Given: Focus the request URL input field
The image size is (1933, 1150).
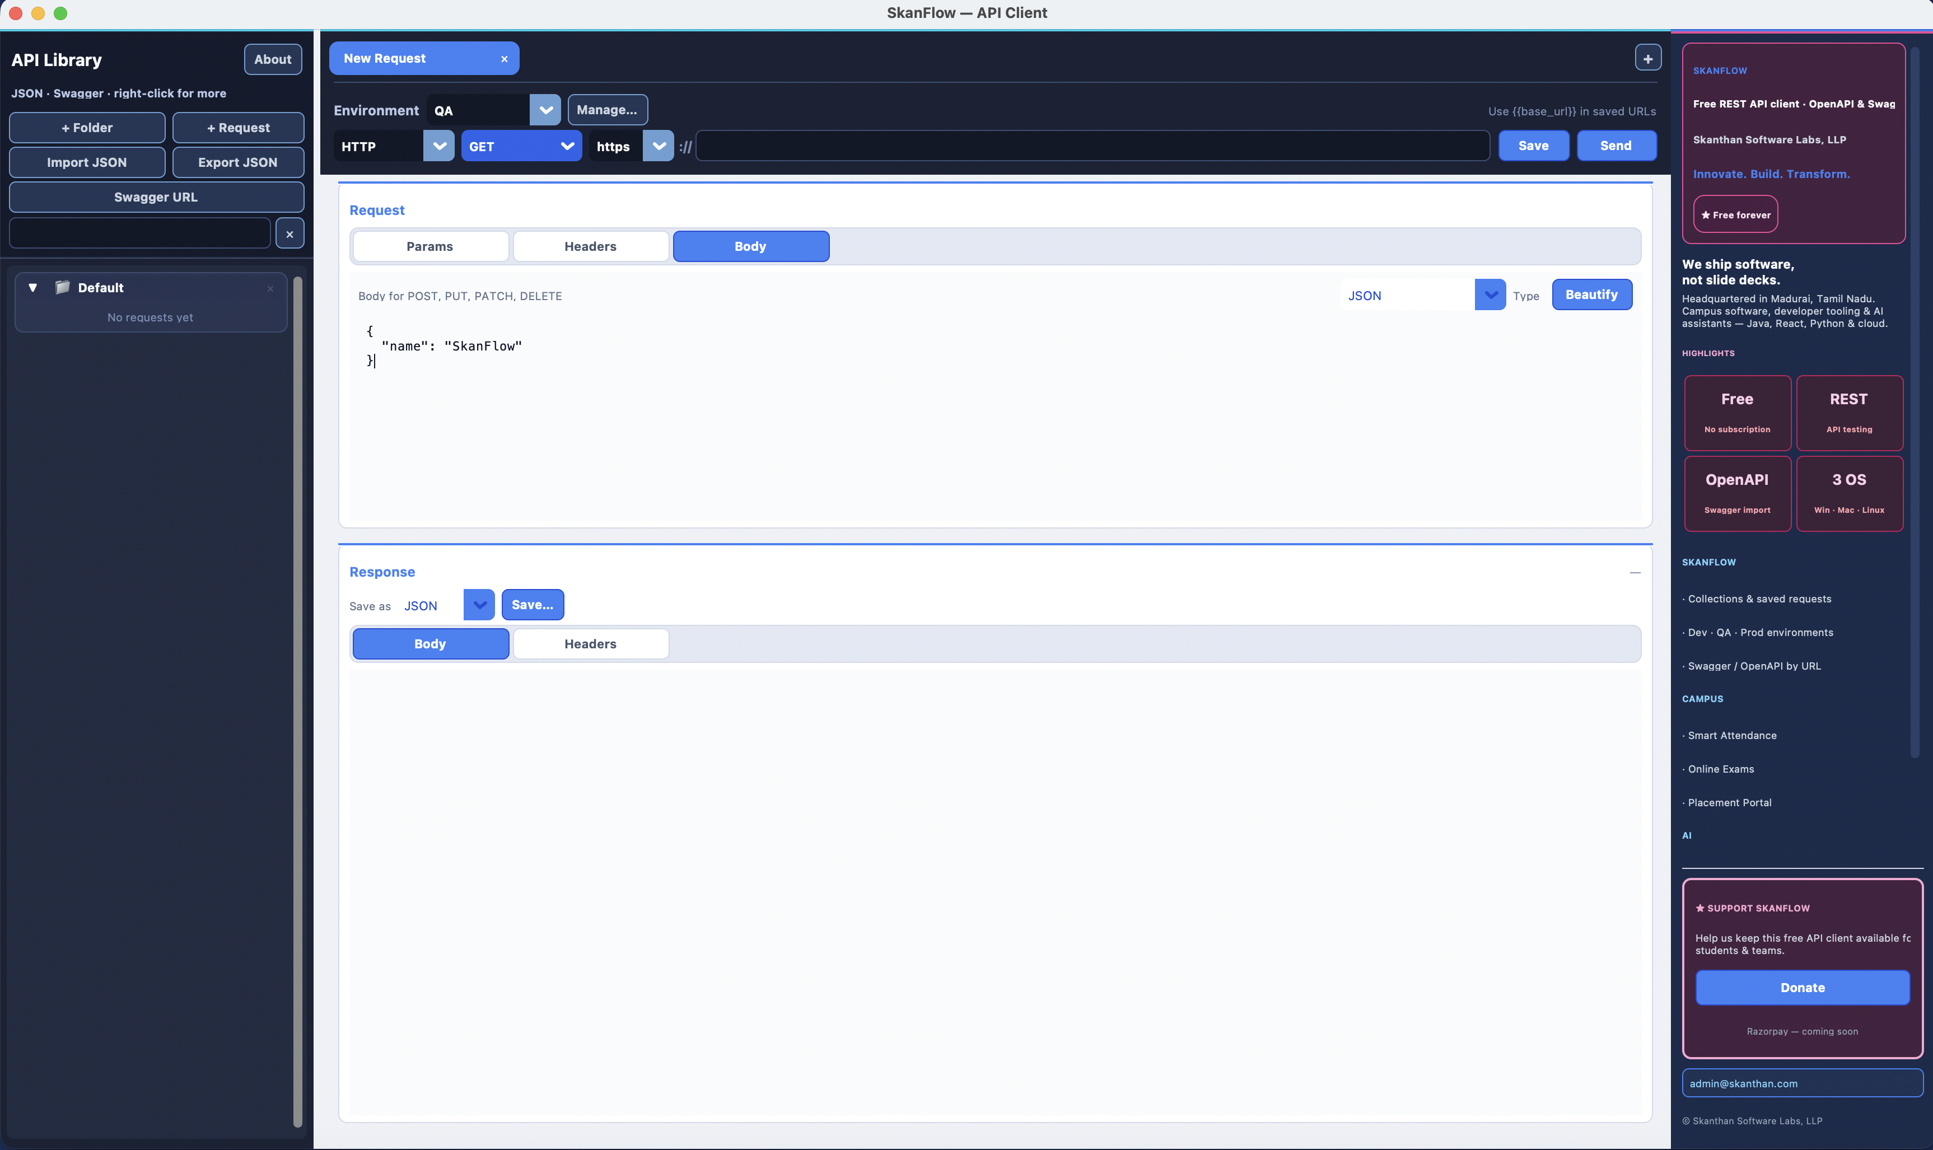Looking at the screenshot, I should (x=1093, y=146).
